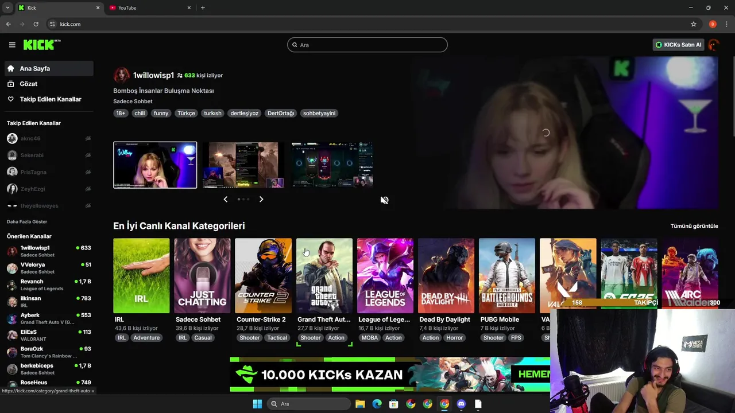Image resolution: width=735 pixels, height=413 pixels.
Task: Open a new browser tab
Action: click(203, 7)
